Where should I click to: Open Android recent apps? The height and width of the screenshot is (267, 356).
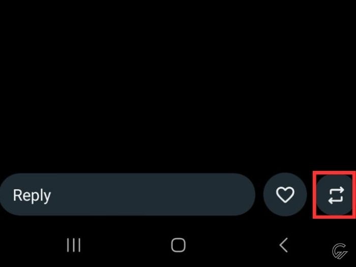tap(74, 245)
